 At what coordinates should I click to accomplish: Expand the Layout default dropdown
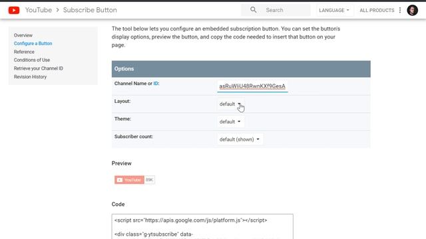(230, 104)
